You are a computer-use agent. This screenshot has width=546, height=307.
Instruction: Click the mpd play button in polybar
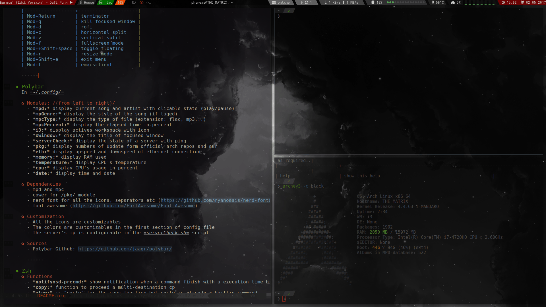click(x=71, y=2)
